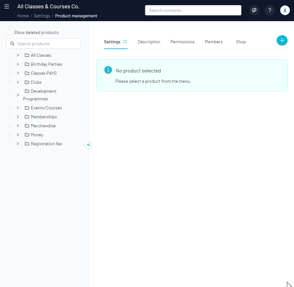Enable the Show deleted products checkbox
This screenshot has height=287, width=294.
(x=9, y=32)
